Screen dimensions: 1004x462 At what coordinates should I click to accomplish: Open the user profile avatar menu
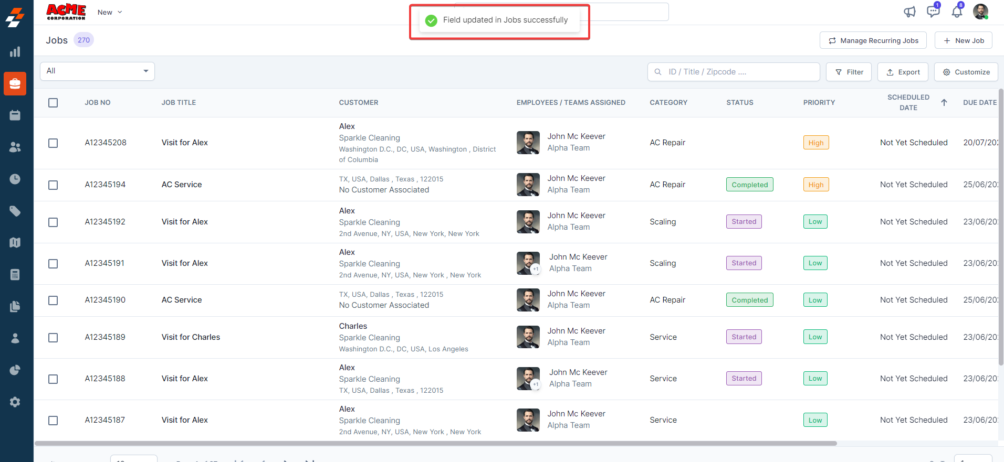(x=980, y=12)
